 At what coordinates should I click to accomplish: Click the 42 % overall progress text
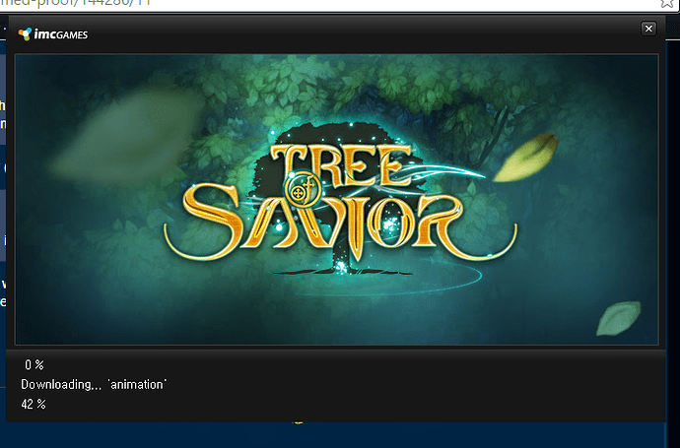click(x=34, y=404)
